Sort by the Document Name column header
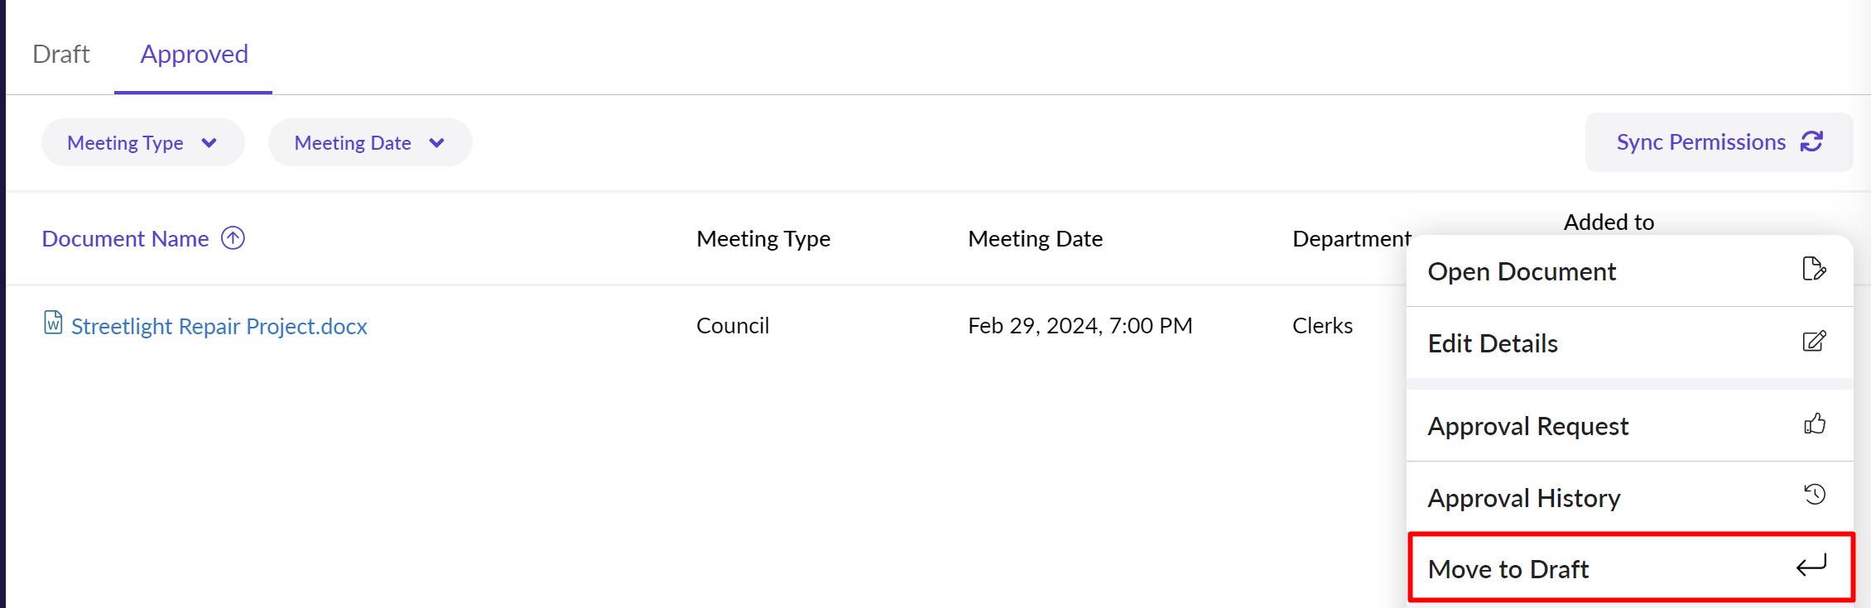 pos(125,239)
